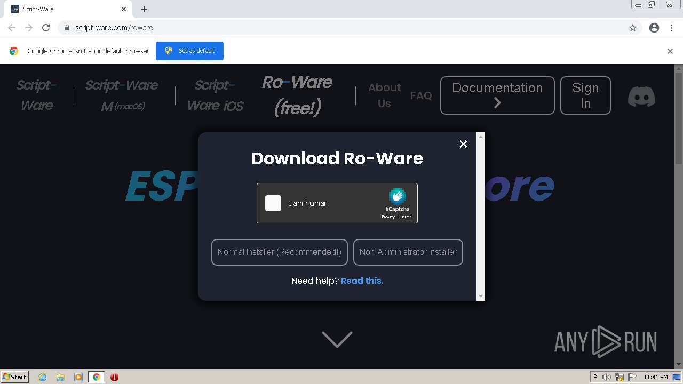
Task: Open the About Us page
Action: (384, 95)
